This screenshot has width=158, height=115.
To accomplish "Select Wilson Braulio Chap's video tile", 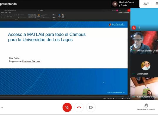I will [x=144, y=43].
